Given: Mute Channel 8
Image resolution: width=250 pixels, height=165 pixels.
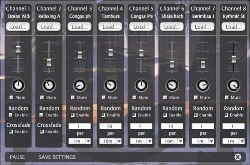Looking at the screenshot, I should tap(227, 97).
